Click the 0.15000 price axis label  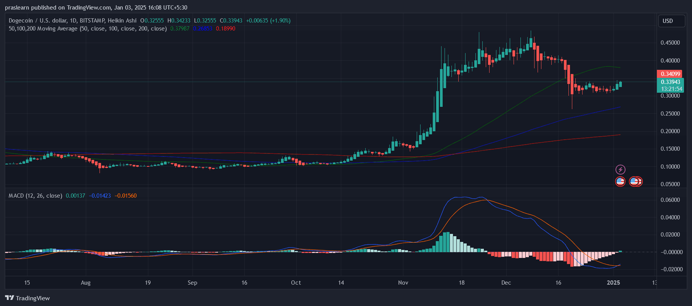click(x=670, y=149)
